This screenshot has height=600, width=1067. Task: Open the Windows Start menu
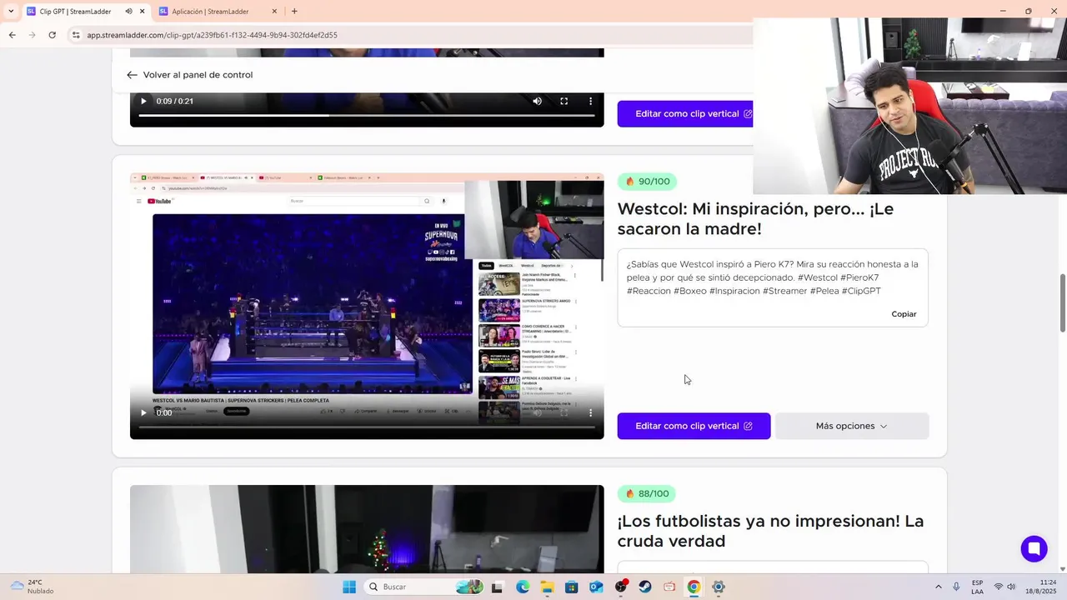(x=348, y=587)
